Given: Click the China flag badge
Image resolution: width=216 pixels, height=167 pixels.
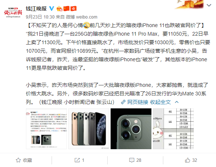Looking at the screenshot, I should tap(66, 9).
